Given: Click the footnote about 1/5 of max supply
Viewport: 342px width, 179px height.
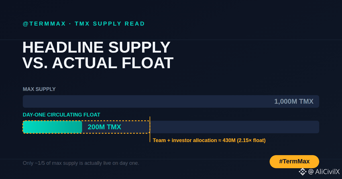Looking at the screenshot, I should tap(81, 163).
